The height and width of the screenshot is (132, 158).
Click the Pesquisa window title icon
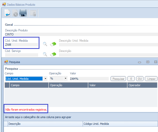click(x=6, y=62)
